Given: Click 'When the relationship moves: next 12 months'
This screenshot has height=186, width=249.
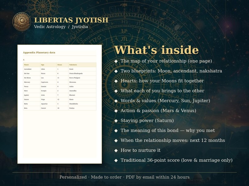Looking at the screenshot, I should coord(173,140).
